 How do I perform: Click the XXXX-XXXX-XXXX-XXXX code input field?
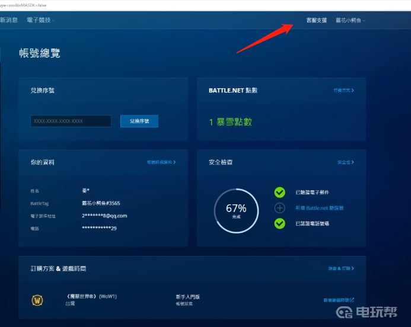[71, 121]
